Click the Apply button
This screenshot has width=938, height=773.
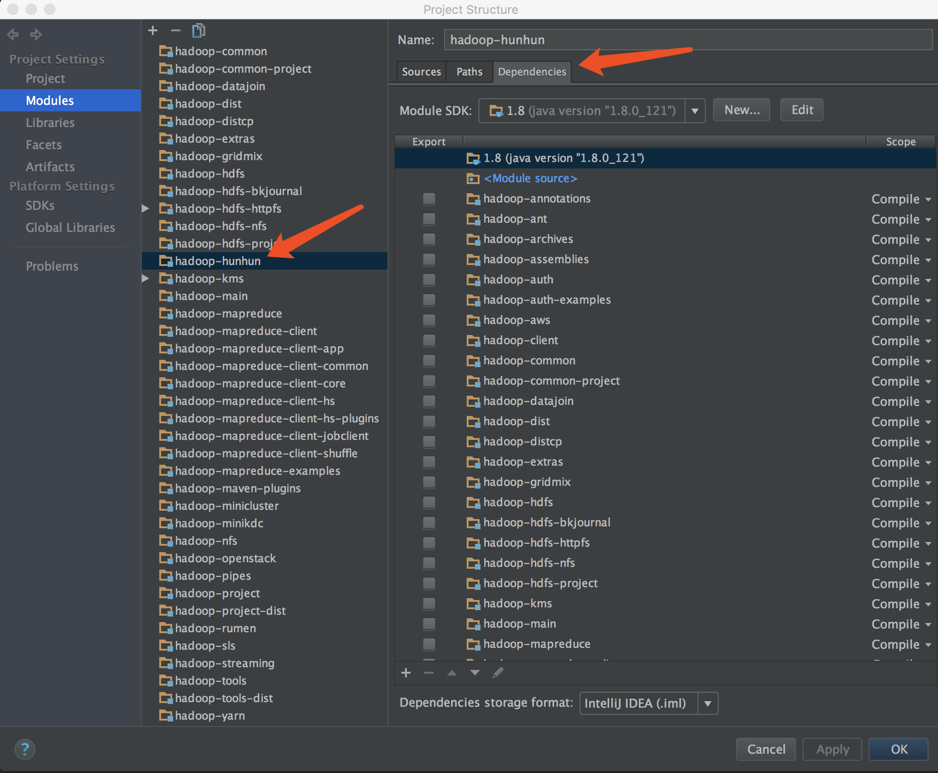coord(833,749)
